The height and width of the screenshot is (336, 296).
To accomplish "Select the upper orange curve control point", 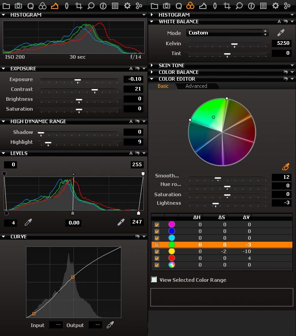I will [x=73, y=277].
